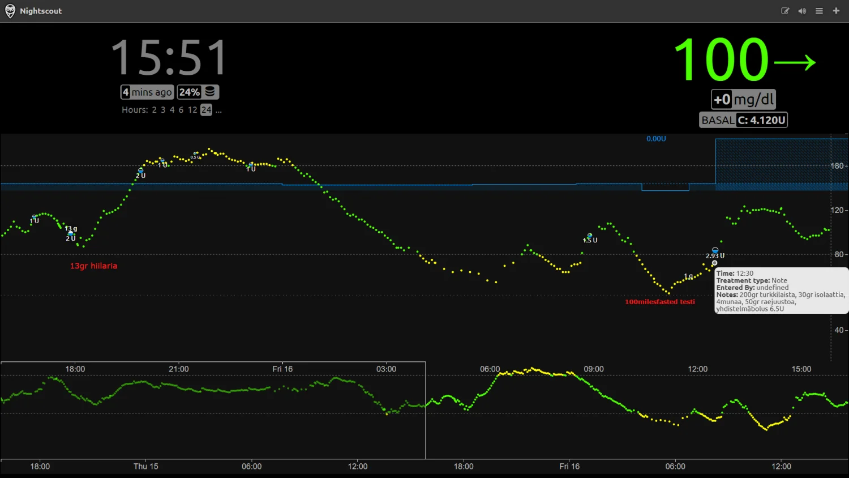The width and height of the screenshot is (849, 478).
Task: Select the highlighted 24 hours range
Action: tap(206, 110)
